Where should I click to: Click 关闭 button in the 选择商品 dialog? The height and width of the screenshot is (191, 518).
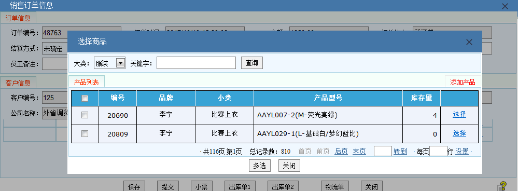(289, 166)
